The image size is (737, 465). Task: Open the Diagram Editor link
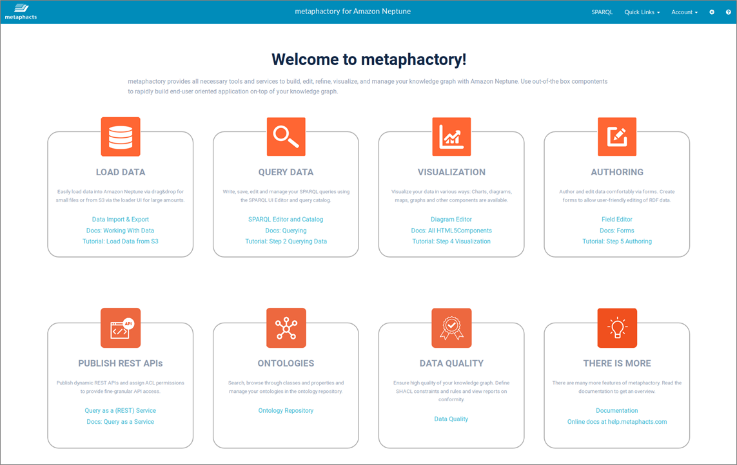pyautogui.click(x=451, y=220)
